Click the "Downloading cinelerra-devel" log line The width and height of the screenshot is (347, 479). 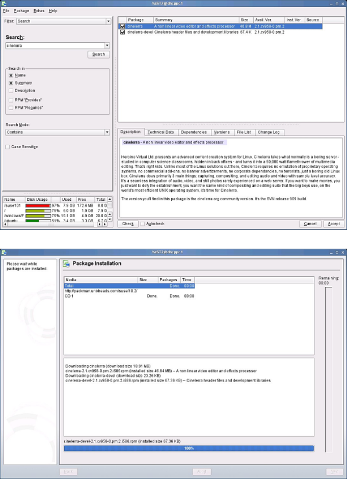pyautogui.click(x=113, y=376)
